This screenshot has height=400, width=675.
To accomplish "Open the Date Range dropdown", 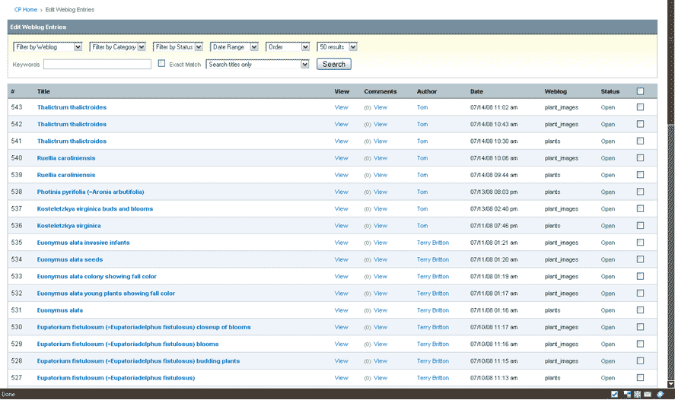I will pos(235,47).
